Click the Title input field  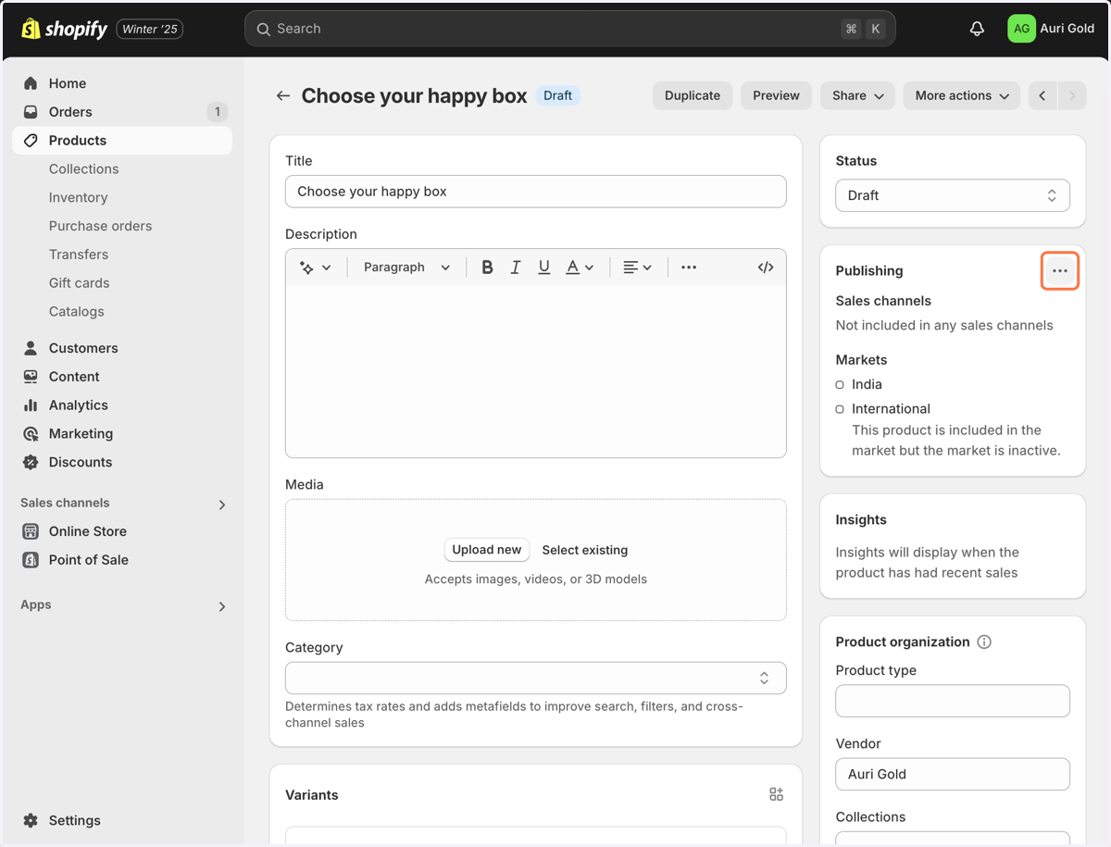tap(536, 192)
